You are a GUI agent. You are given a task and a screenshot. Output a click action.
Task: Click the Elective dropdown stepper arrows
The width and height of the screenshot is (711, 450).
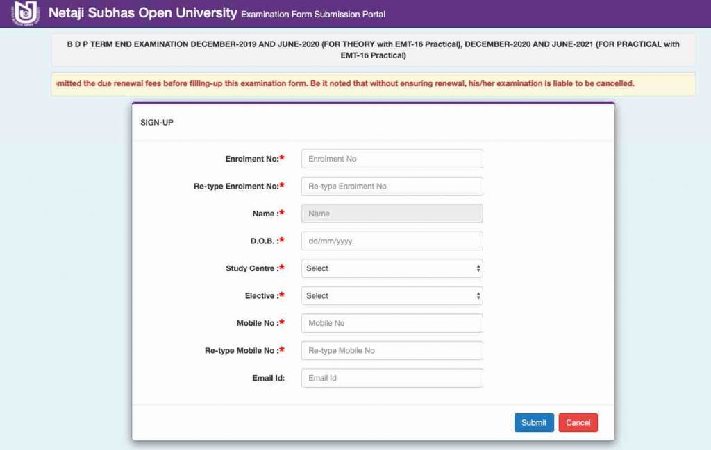[478, 295]
